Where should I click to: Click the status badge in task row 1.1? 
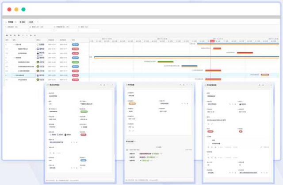(75, 49)
